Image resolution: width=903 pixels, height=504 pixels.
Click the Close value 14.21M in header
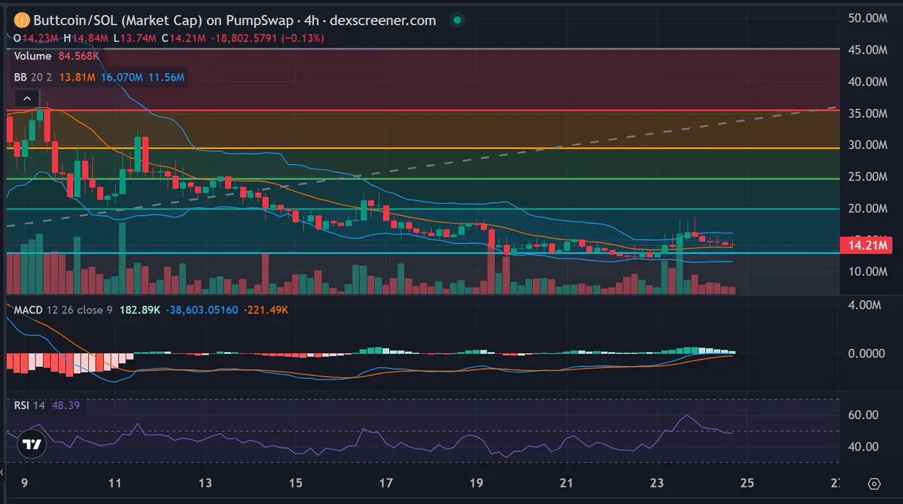tap(188, 38)
